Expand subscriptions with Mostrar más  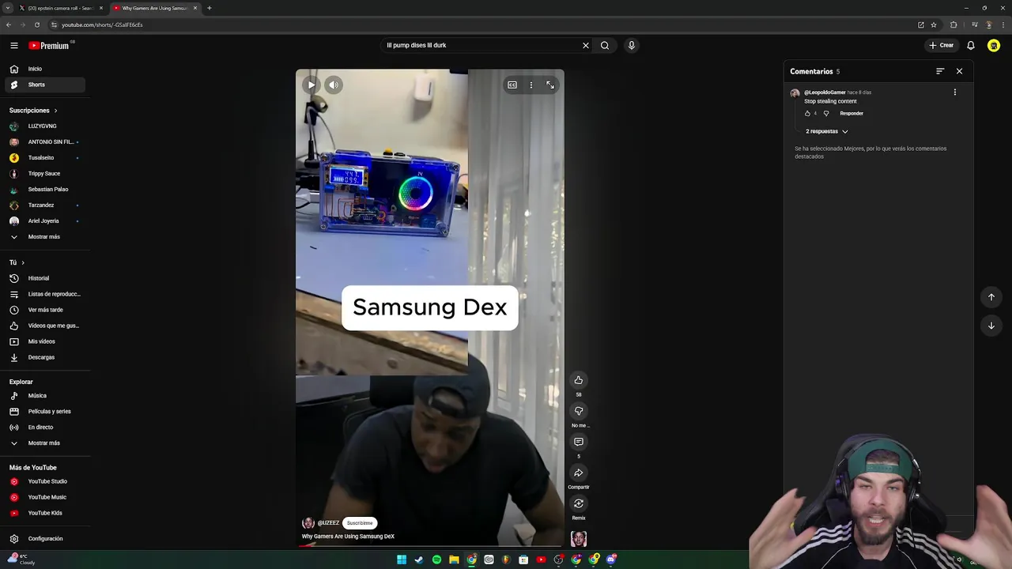(x=45, y=237)
